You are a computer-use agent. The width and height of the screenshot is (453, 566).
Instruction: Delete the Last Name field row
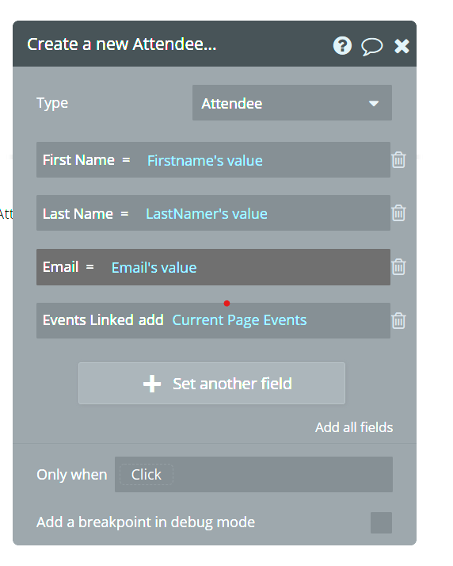[x=398, y=212]
